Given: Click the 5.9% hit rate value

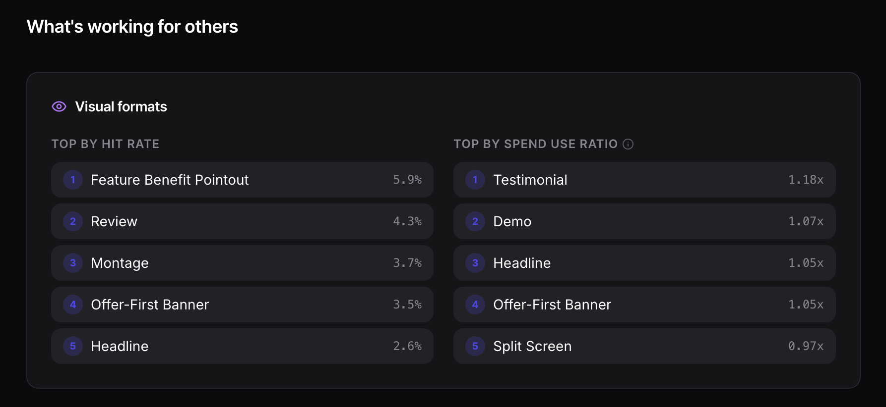Looking at the screenshot, I should point(407,180).
